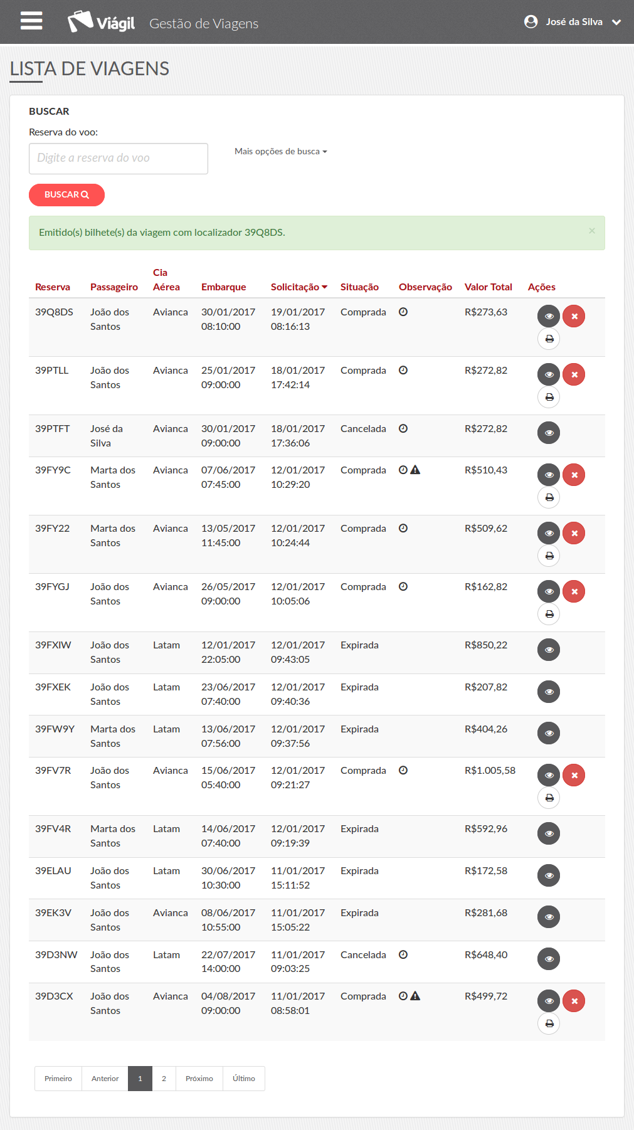
Task: Click warning icon on reservation 39FY9C
Action: tap(415, 470)
